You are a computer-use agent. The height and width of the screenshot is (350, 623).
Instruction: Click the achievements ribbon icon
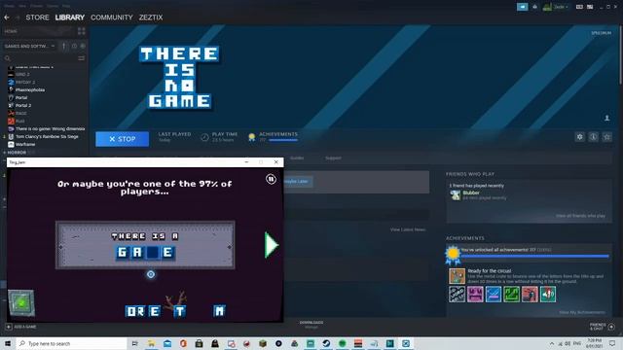251,137
